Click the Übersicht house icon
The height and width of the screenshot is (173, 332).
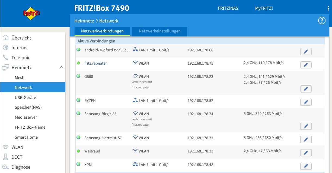tap(5, 38)
